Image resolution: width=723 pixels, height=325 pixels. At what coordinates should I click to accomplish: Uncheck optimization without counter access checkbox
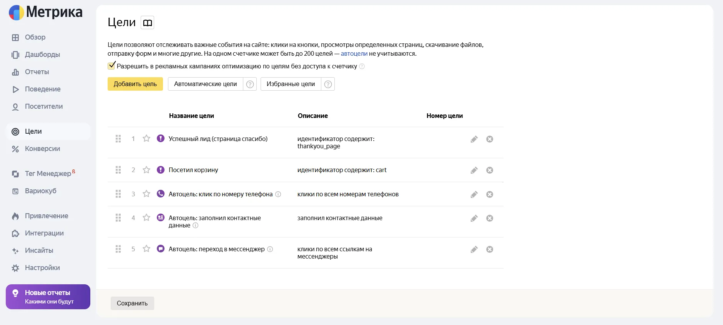[111, 66]
